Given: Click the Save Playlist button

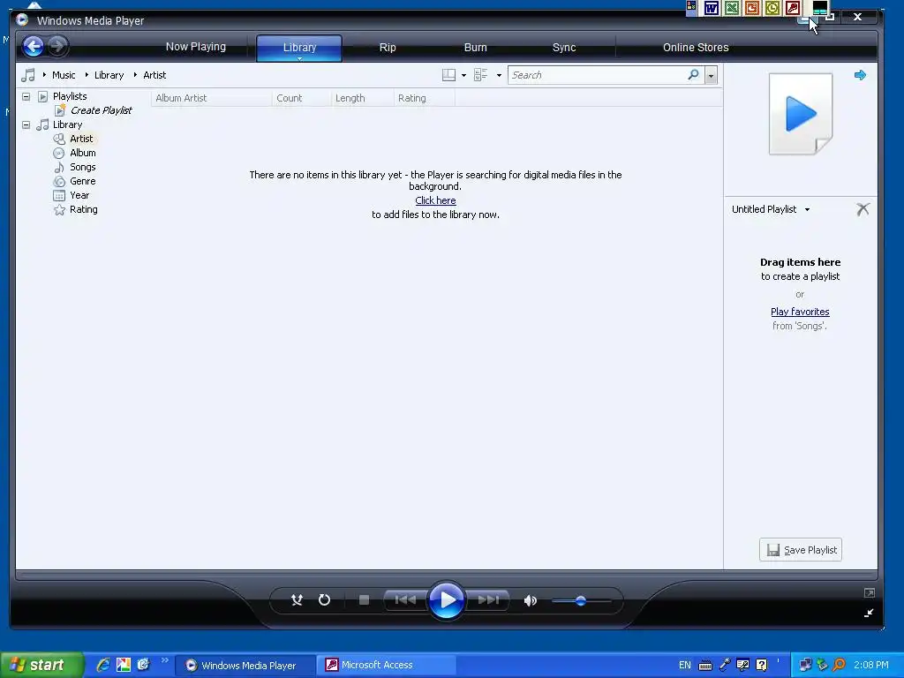Looking at the screenshot, I should (800, 549).
